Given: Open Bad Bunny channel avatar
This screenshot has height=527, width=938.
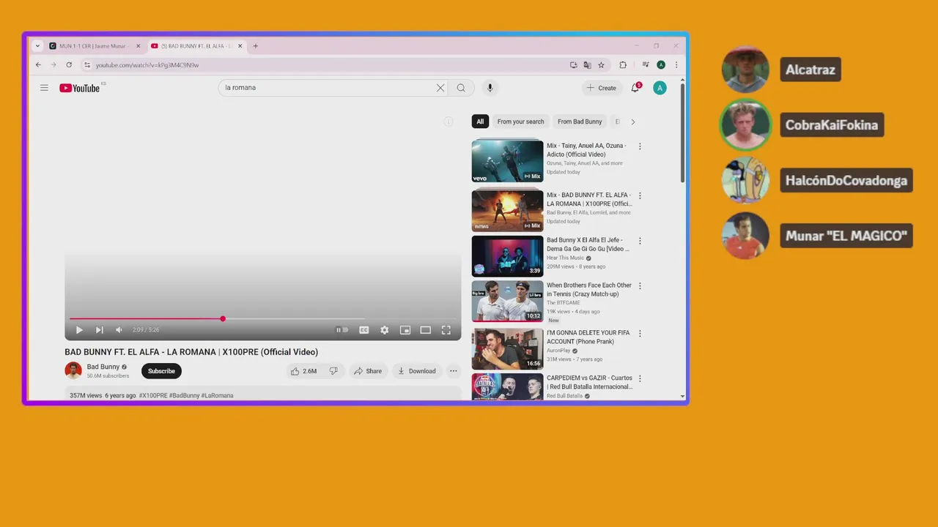Looking at the screenshot, I should click(x=73, y=370).
